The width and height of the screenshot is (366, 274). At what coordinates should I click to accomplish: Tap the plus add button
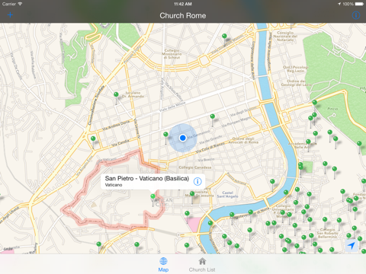[10, 15]
